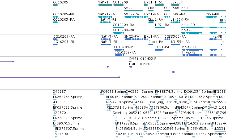Click the Ciao1 gene bar
The width and height of the screenshot is (226, 138).
click(x=151, y=11)
